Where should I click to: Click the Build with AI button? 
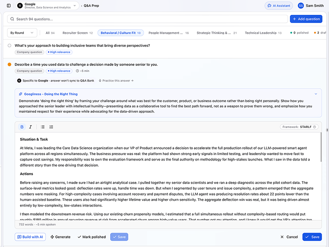tap(30, 237)
